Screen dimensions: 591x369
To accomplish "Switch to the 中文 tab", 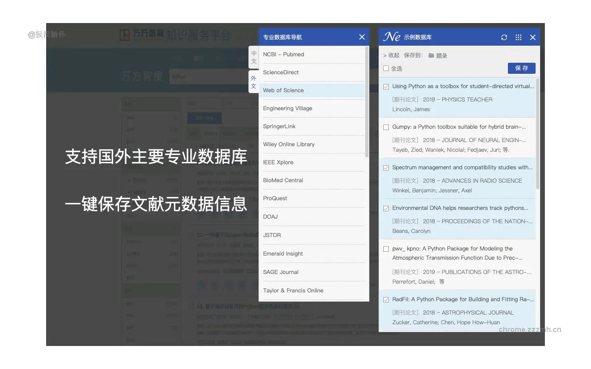I will [253, 57].
